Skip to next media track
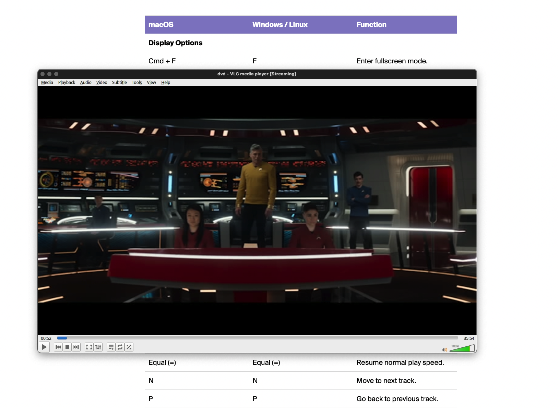Viewport: 558px width, 408px height. [76, 347]
